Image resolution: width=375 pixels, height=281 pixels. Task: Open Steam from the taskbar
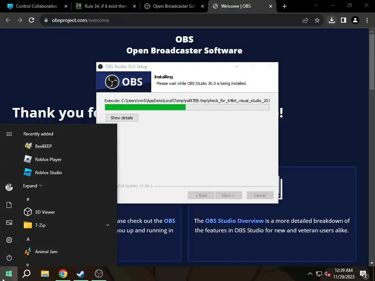(81, 274)
